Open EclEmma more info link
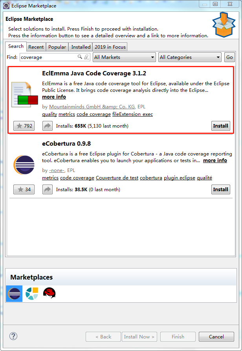This screenshot has height=351, width=242. [x=54, y=97]
